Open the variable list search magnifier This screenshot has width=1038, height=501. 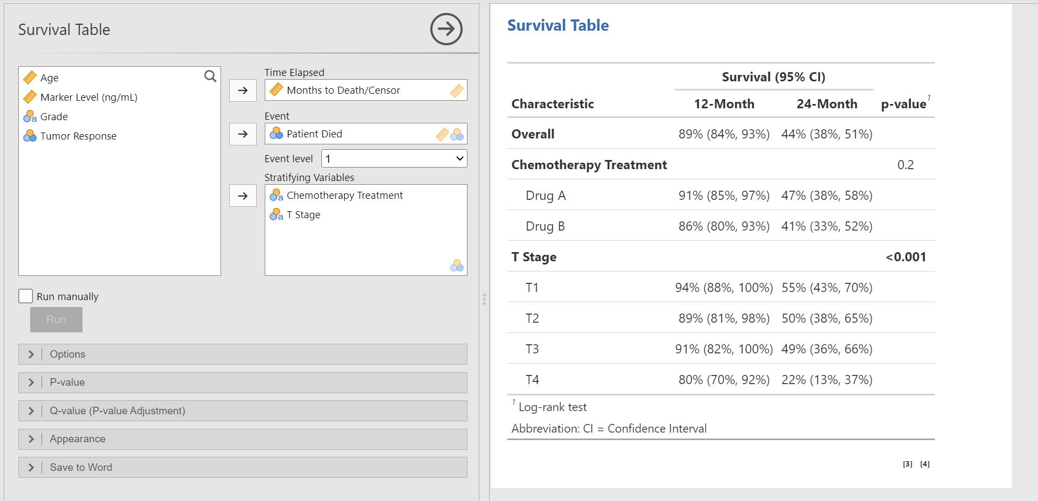coord(210,76)
